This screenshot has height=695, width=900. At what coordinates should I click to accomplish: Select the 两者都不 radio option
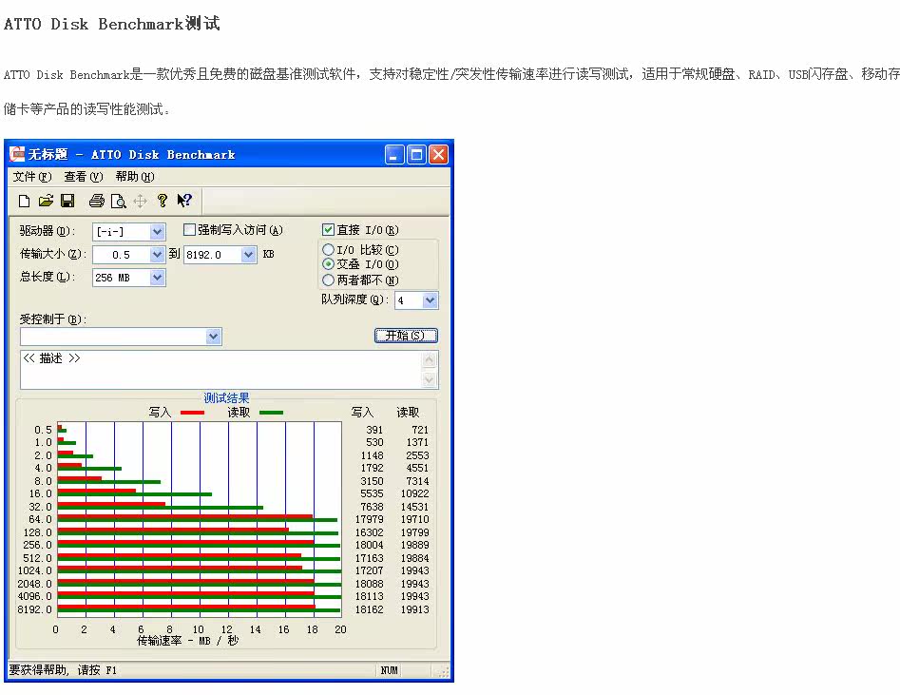point(329,280)
